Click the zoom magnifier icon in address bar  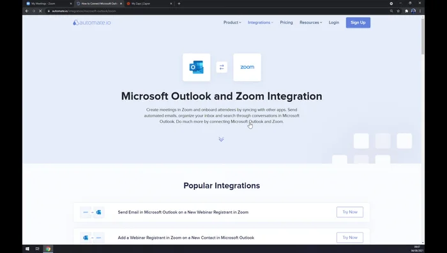pos(391,11)
